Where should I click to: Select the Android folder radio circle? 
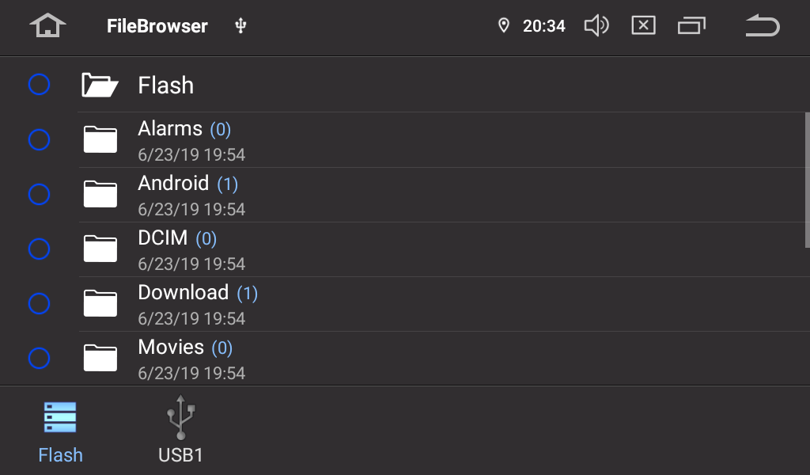pos(39,194)
